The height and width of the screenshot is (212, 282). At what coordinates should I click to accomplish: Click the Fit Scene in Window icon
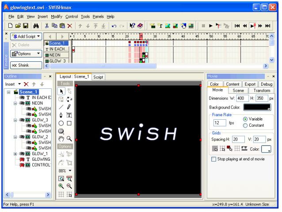click(x=61, y=178)
